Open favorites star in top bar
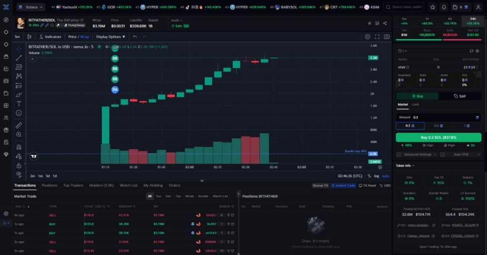Image resolution: width=487 pixels, height=255 pixels. click(433, 7)
